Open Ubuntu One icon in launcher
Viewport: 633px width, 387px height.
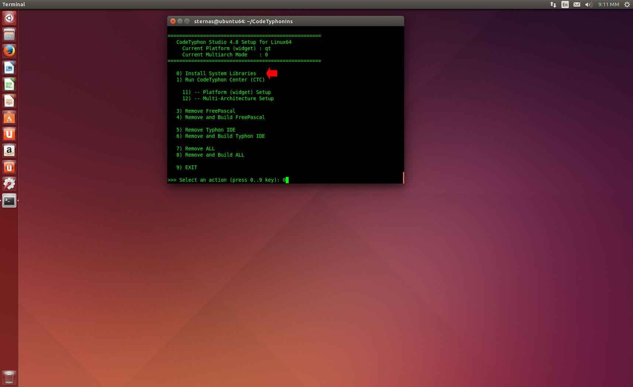[9, 134]
